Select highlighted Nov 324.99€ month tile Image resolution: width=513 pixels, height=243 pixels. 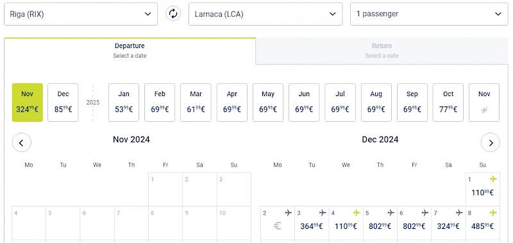28,103
